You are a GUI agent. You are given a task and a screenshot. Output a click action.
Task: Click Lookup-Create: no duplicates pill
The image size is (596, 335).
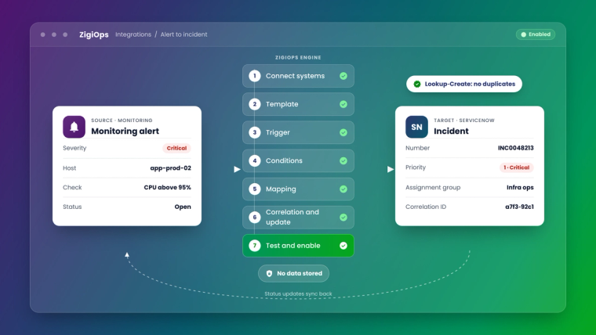click(464, 84)
